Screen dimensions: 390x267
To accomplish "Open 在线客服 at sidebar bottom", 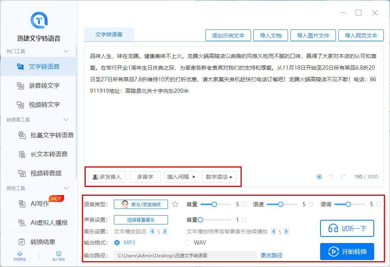I will (19, 256).
